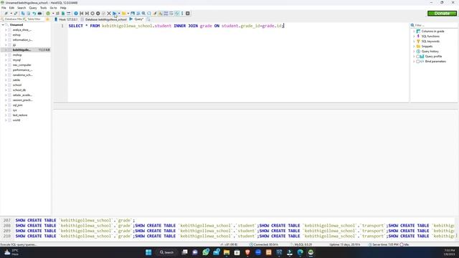Click the green Donate button
The height and width of the screenshot is (258, 459).
(x=442, y=14)
